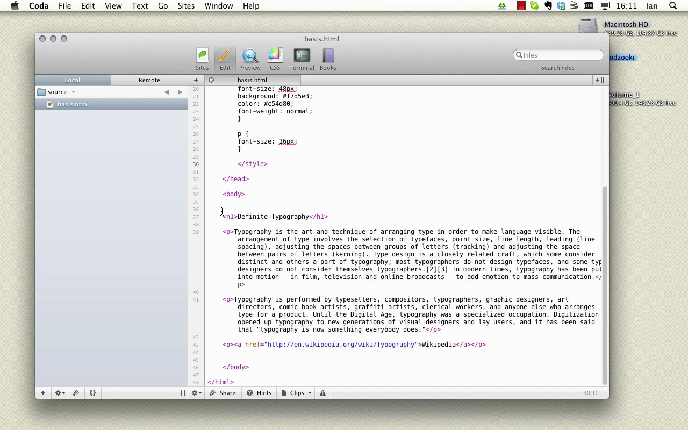This screenshot has height=430, width=688.
Task: Select the basis.html document tab
Action: [x=252, y=80]
